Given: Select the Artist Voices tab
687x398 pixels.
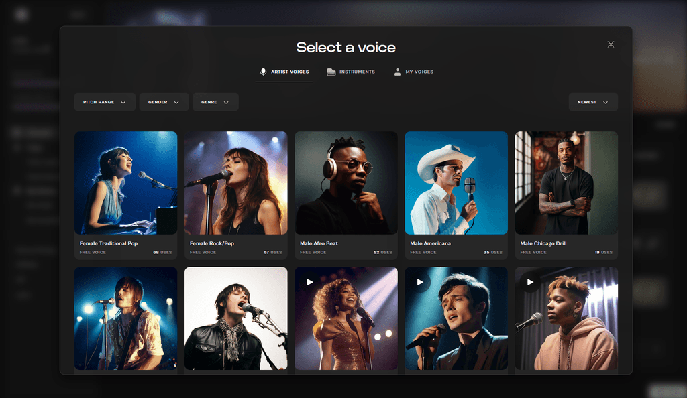Looking at the screenshot, I should coord(284,71).
